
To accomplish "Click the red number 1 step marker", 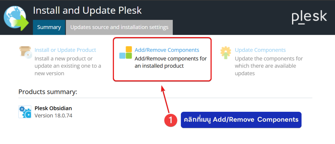I will pos(170,120).
